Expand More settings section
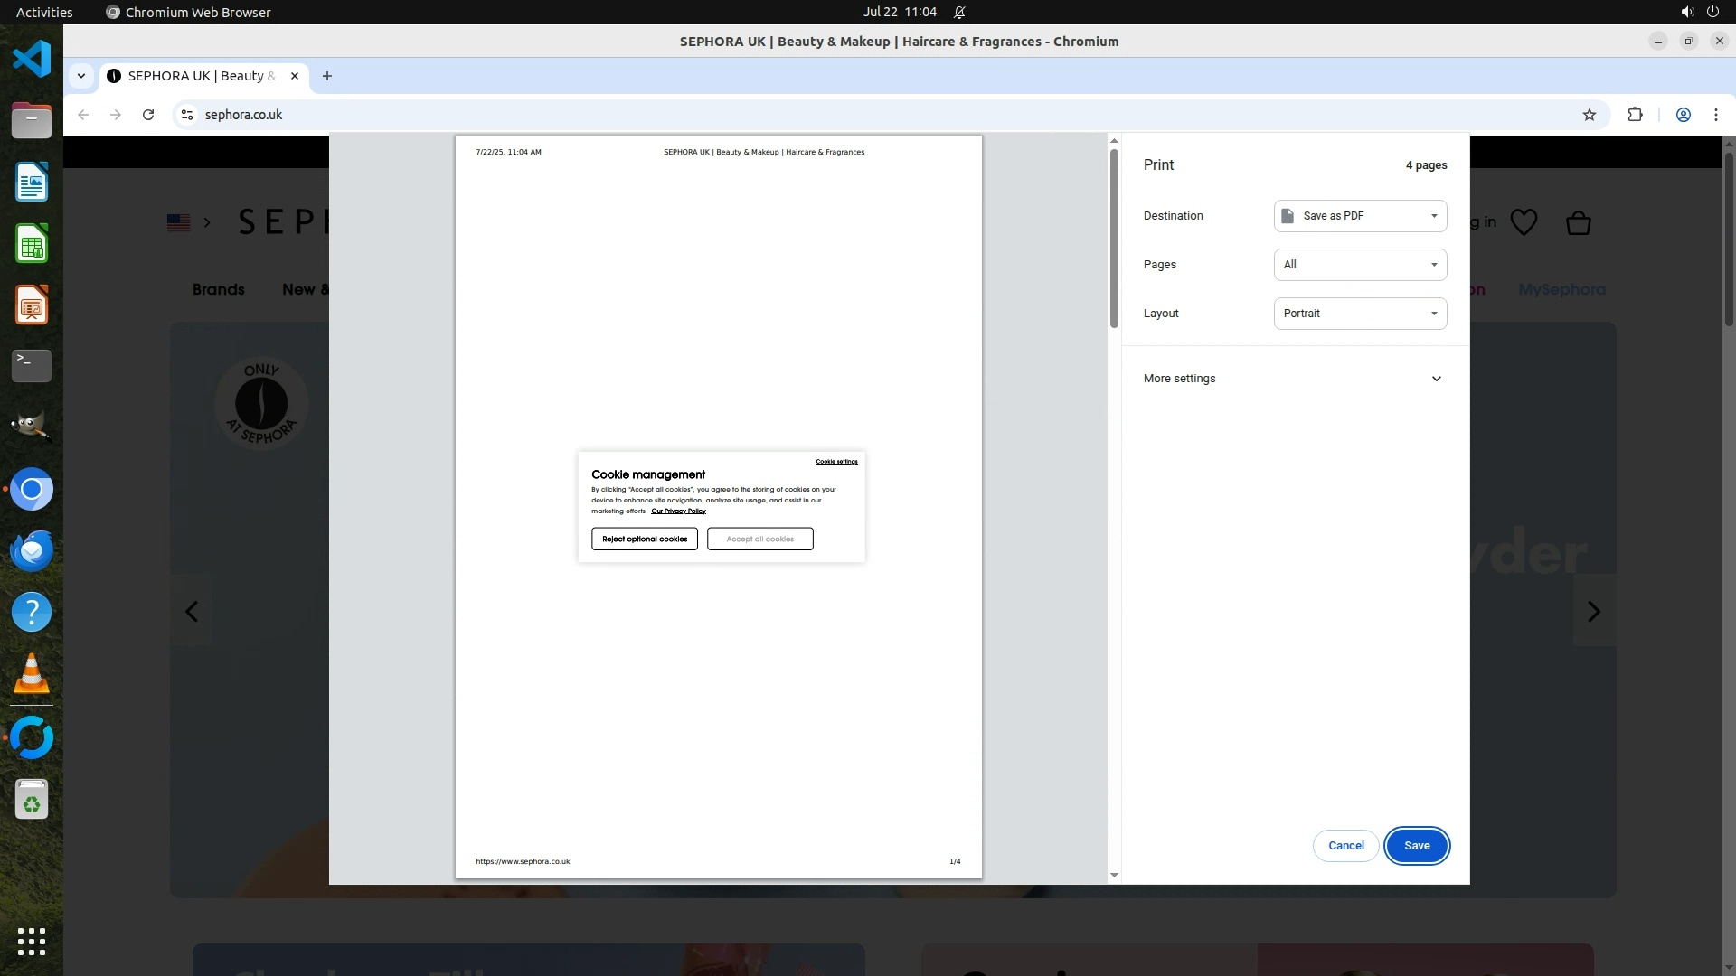1736x976 pixels. click(1292, 379)
